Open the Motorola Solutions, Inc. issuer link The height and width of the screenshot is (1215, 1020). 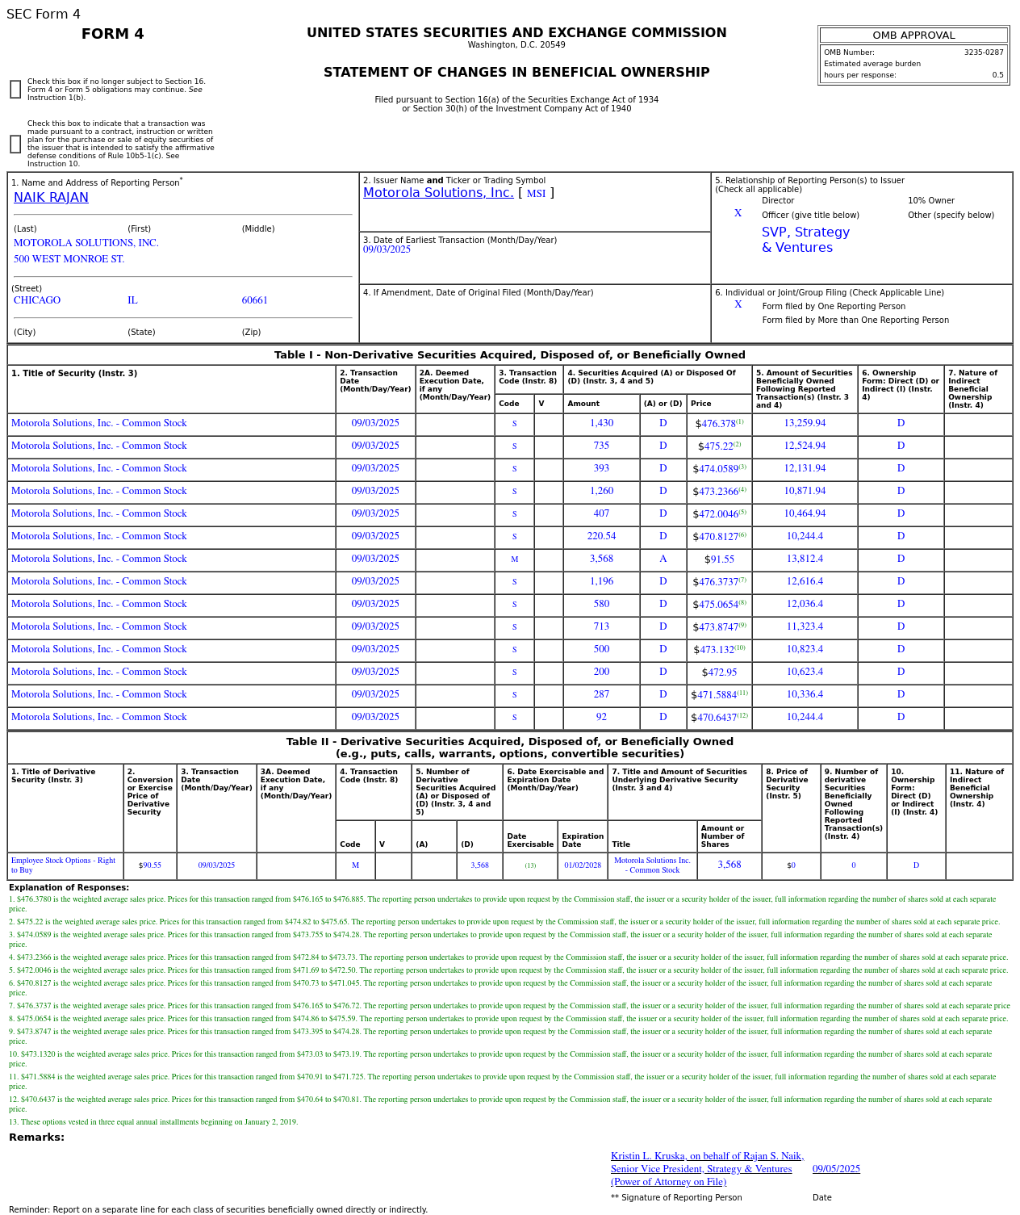pos(438,193)
